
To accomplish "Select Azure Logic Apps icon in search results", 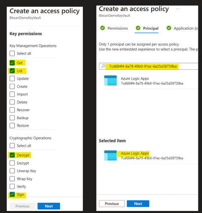I will pos(111,80).
